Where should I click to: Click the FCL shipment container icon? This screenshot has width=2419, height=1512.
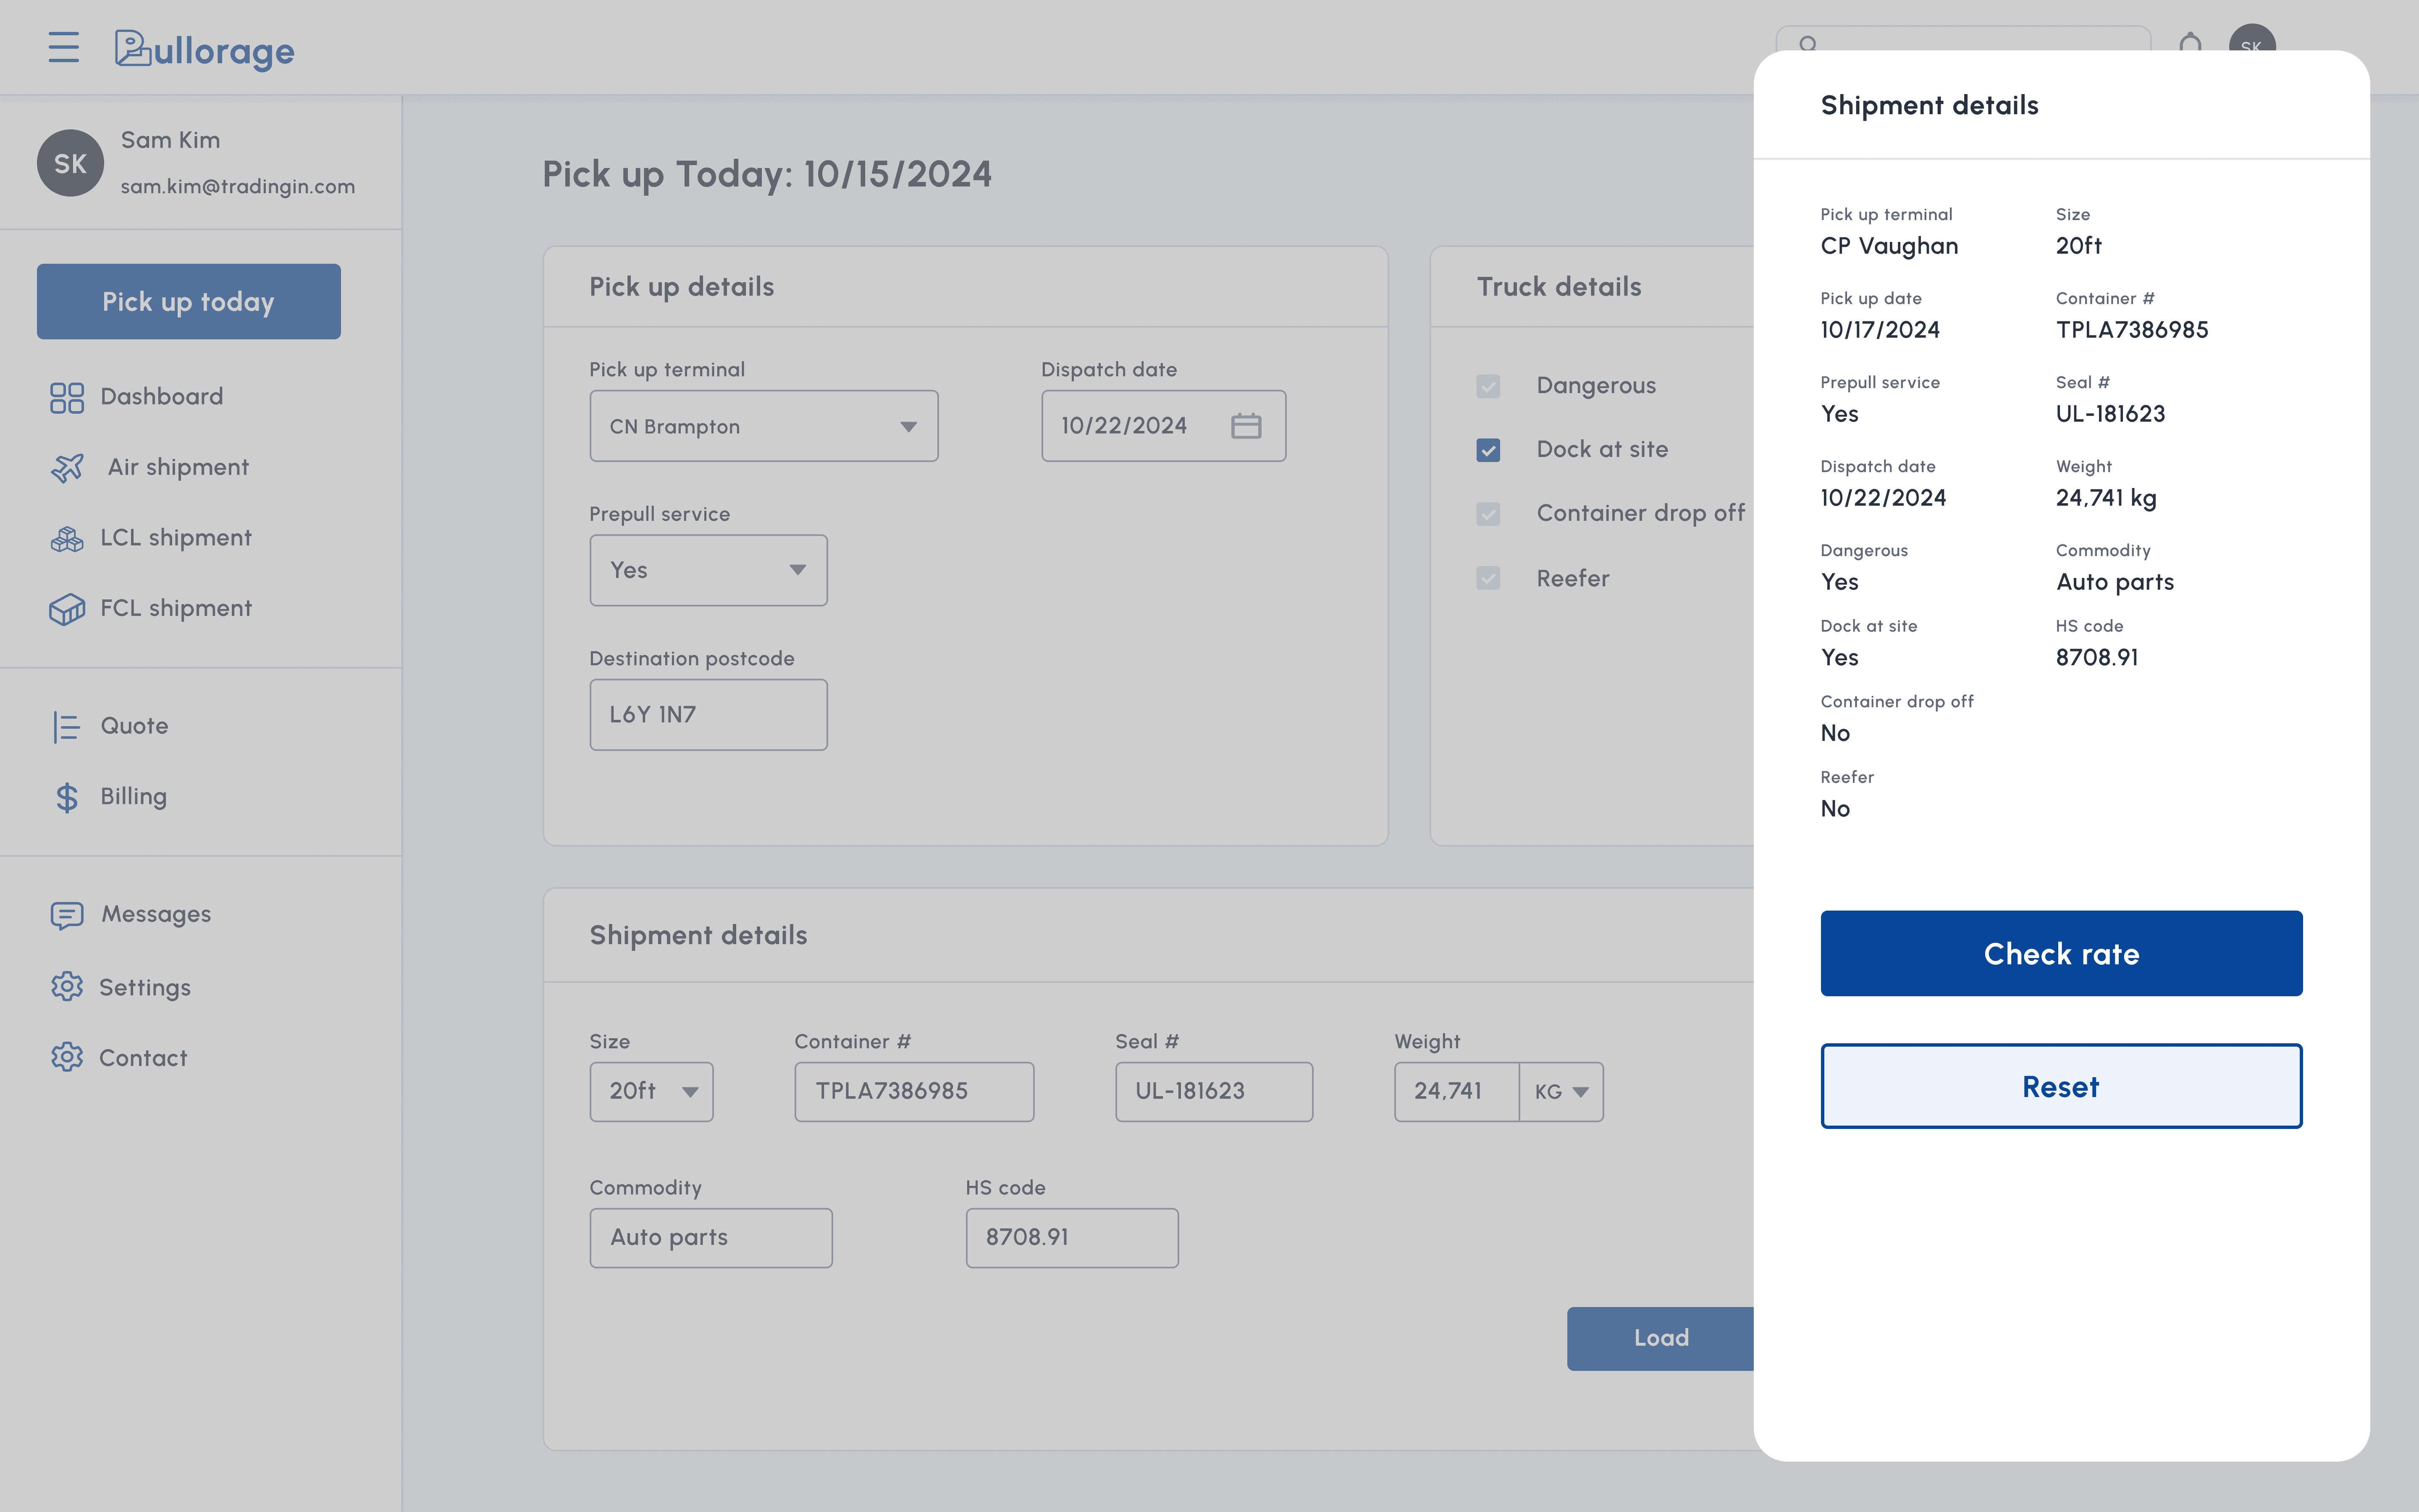tap(67, 608)
